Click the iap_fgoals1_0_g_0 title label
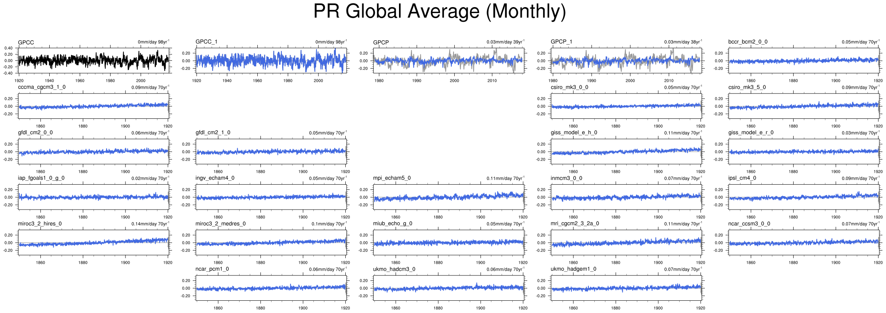Viewport: 886px width, 313px height. [41, 178]
